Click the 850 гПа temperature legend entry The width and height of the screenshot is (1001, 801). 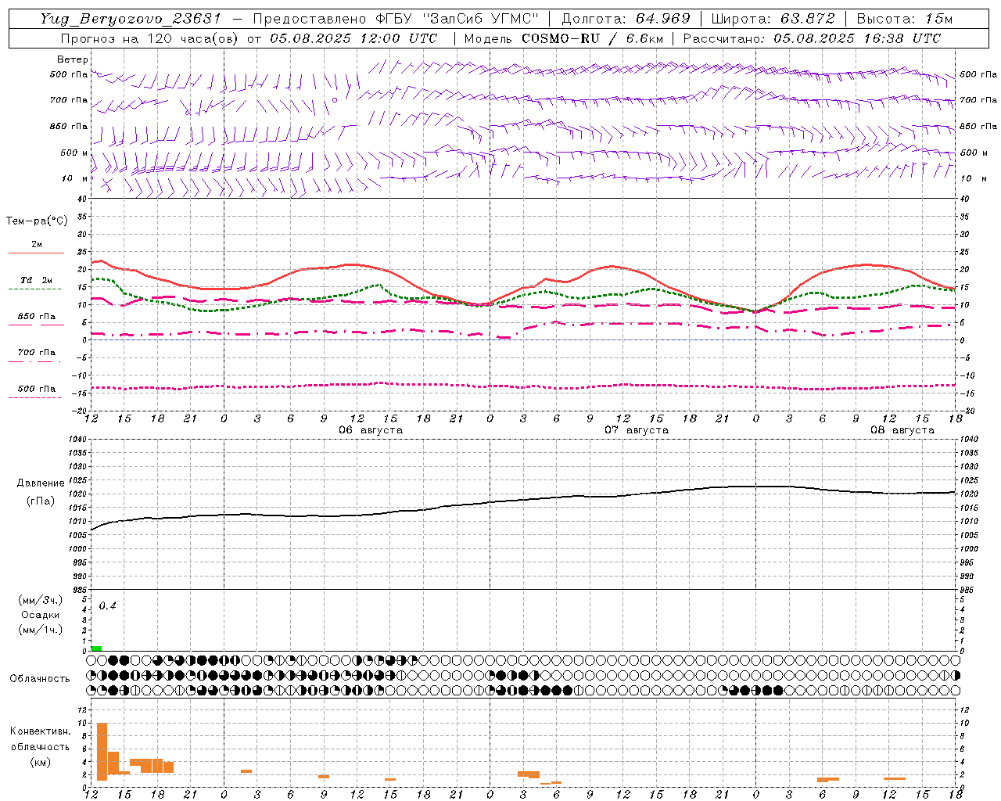click(x=37, y=317)
